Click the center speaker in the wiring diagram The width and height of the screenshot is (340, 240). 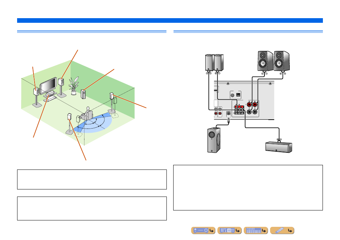pos(279,147)
